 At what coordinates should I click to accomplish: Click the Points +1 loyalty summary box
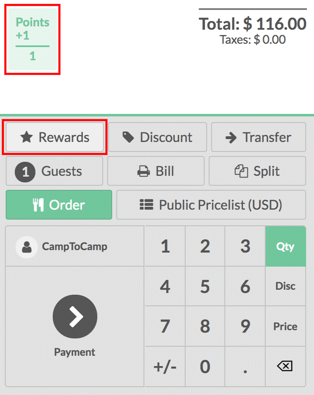pos(32,39)
